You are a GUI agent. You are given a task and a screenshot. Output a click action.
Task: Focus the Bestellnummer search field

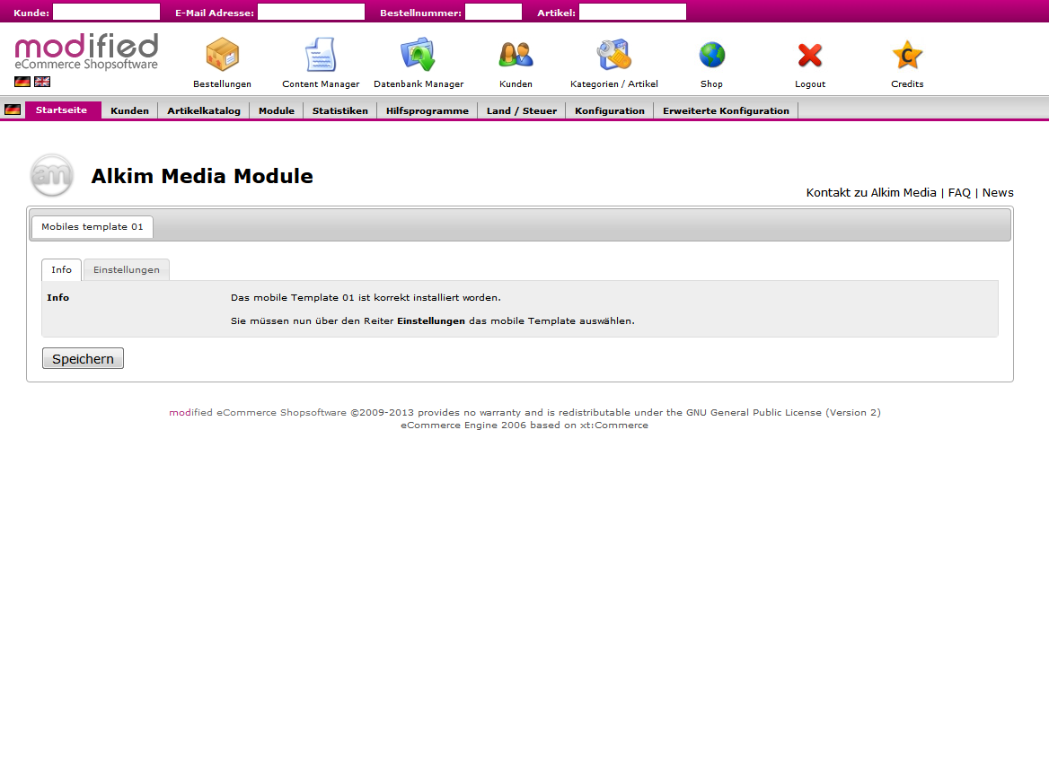493,12
